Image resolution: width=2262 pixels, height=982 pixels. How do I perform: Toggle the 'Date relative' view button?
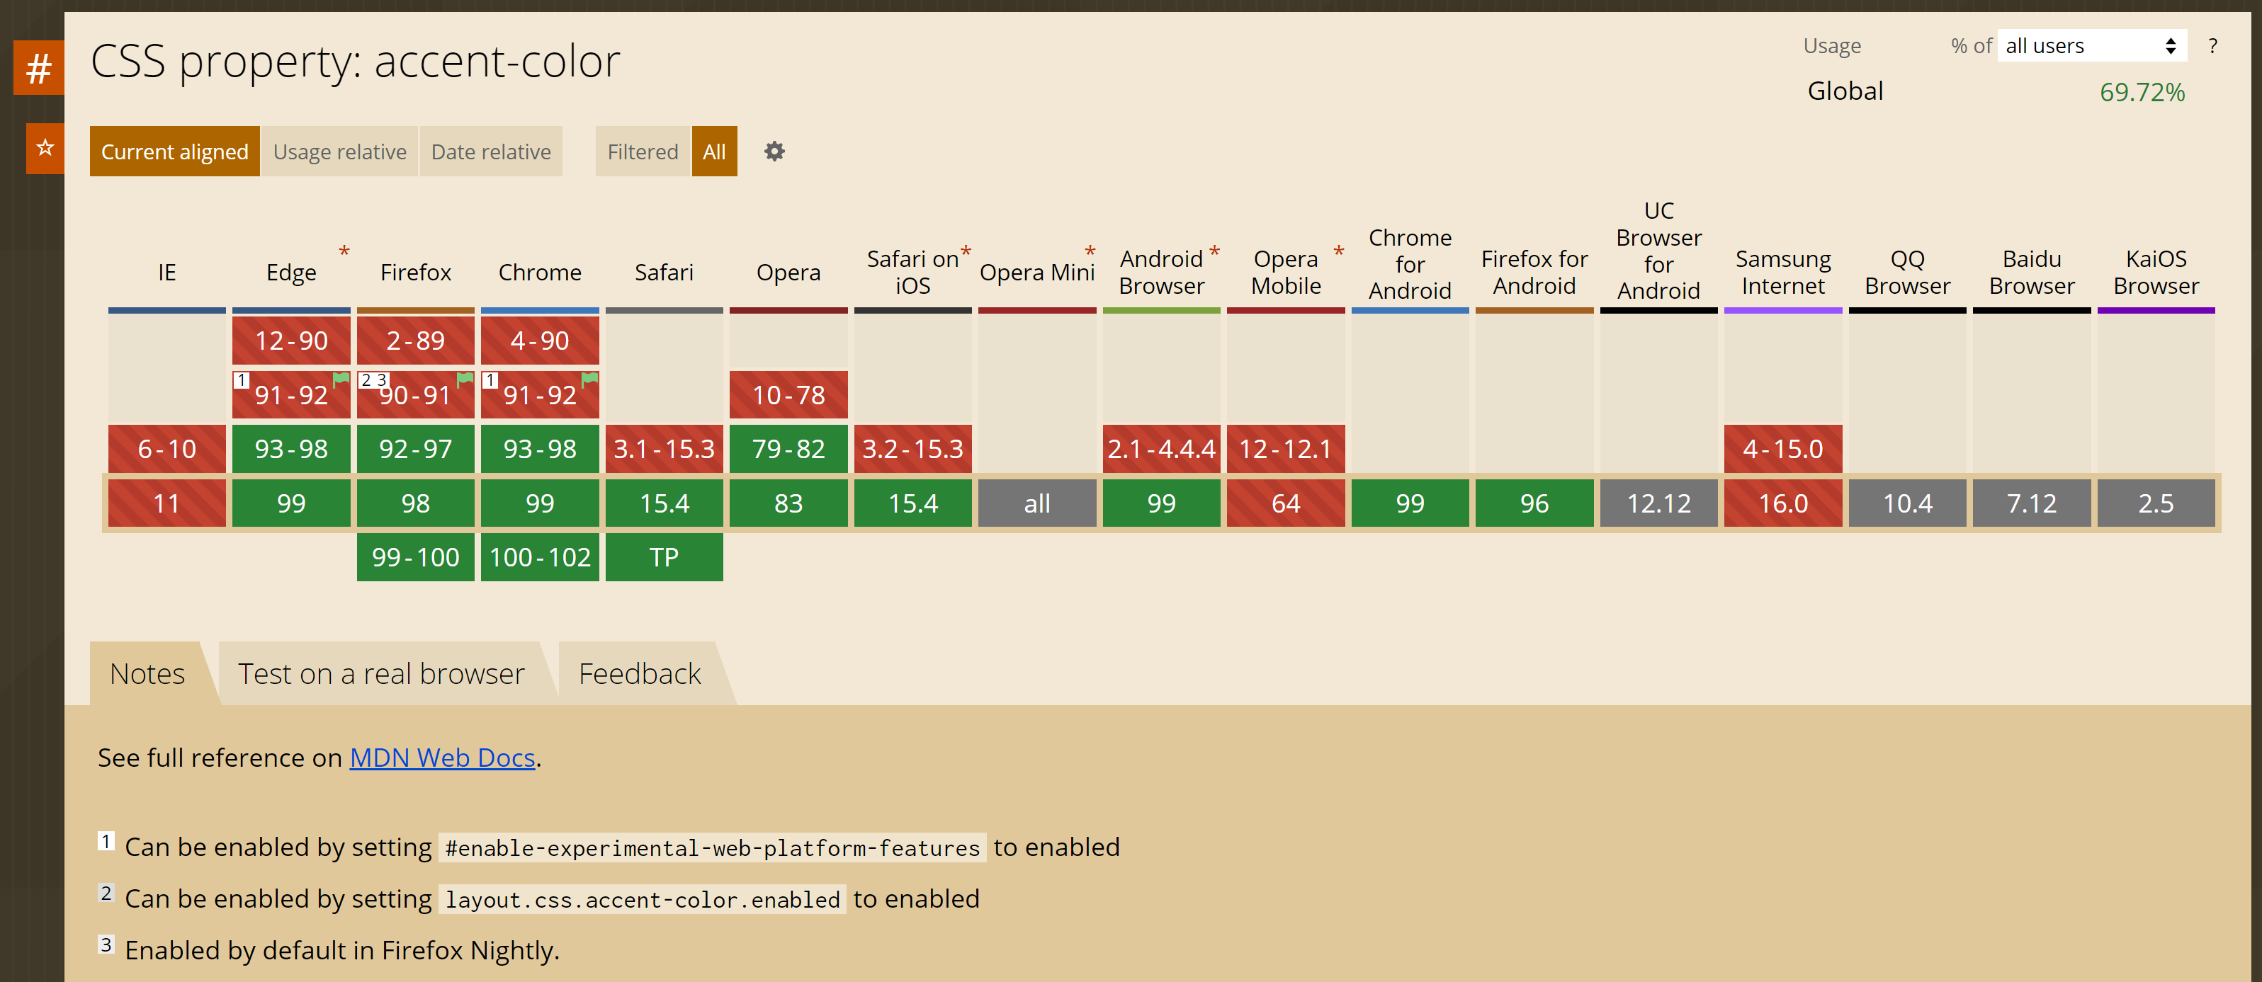(x=490, y=152)
